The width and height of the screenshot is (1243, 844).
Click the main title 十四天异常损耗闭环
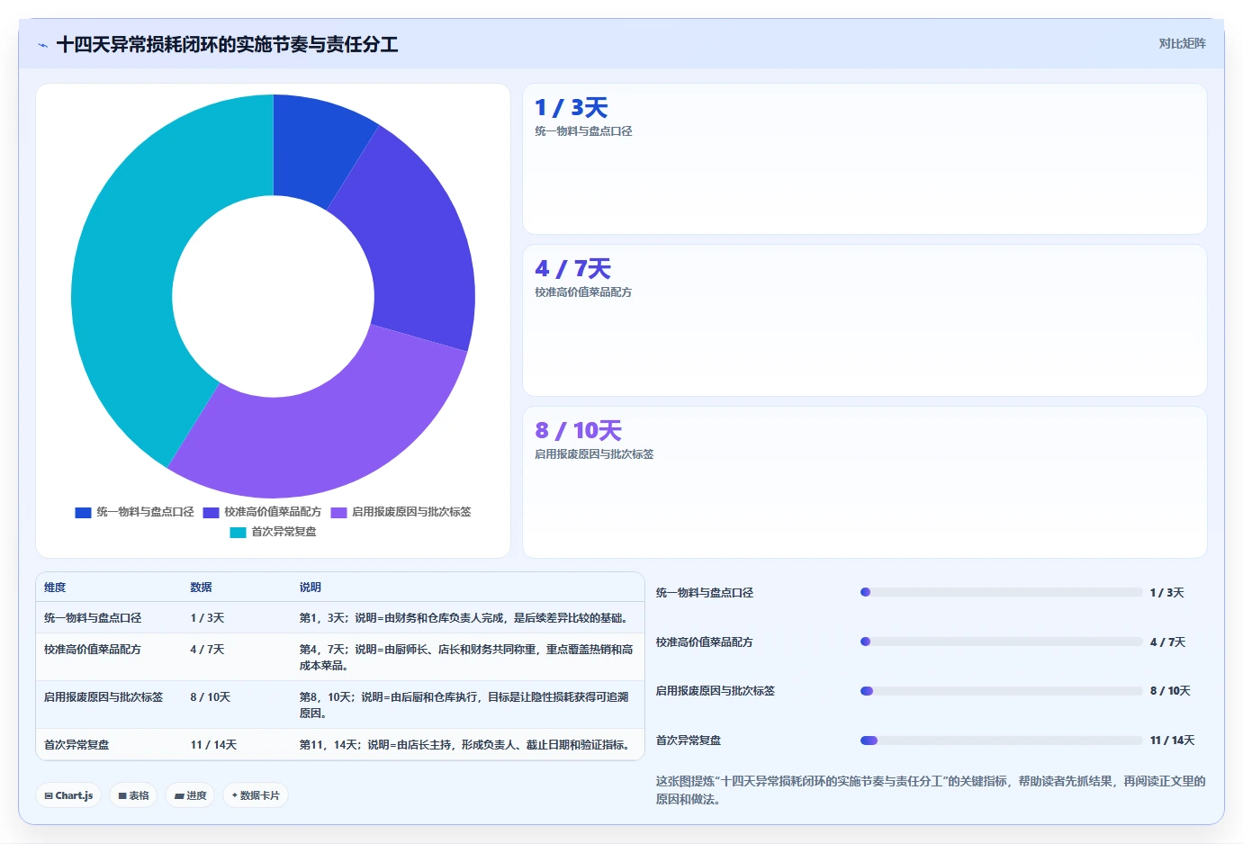(x=227, y=45)
